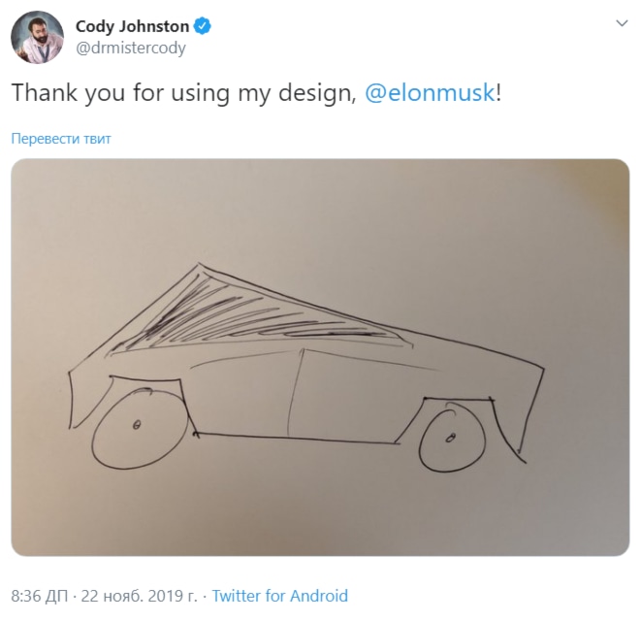The width and height of the screenshot is (641, 621).
Task: Follow the Twitter for Android link
Action: (x=280, y=596)
